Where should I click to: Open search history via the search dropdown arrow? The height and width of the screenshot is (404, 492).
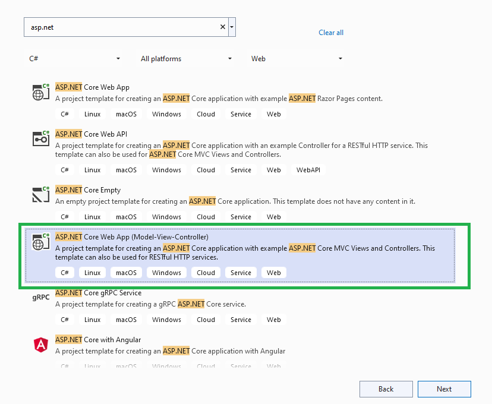click(x=232, y=26)
